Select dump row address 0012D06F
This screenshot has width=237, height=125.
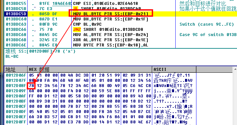click(x=16, y=75)
